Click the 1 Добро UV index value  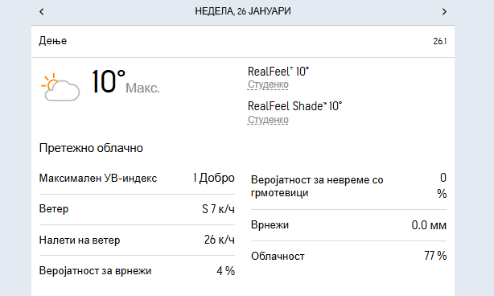tap(214, 179)
